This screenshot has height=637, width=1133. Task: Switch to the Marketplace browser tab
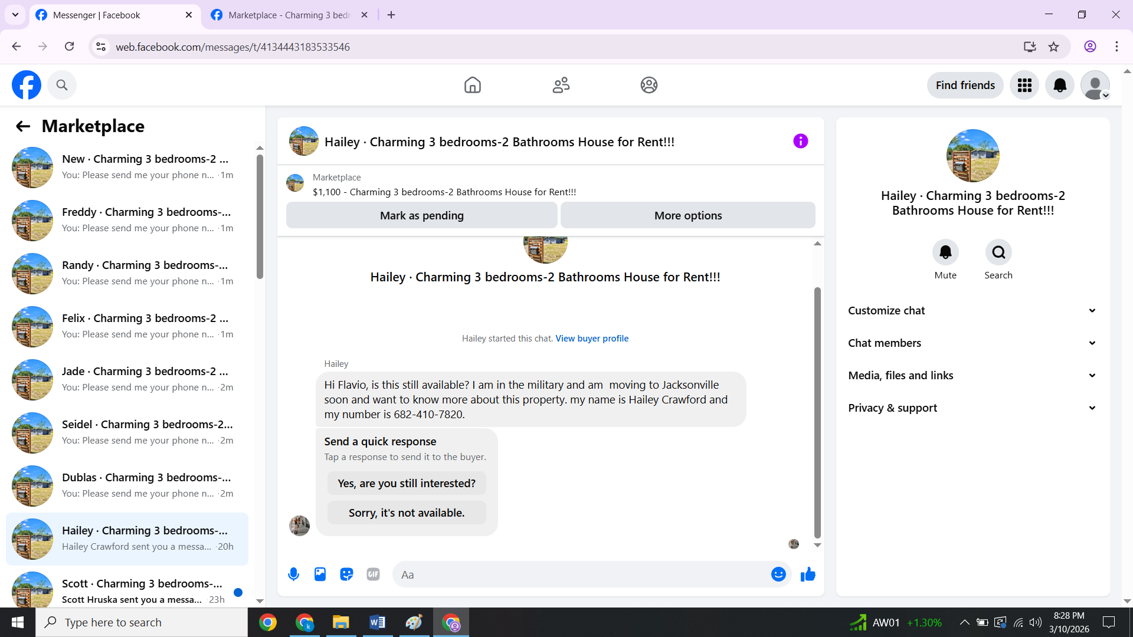pyautogui.click(x=289, y=15)
